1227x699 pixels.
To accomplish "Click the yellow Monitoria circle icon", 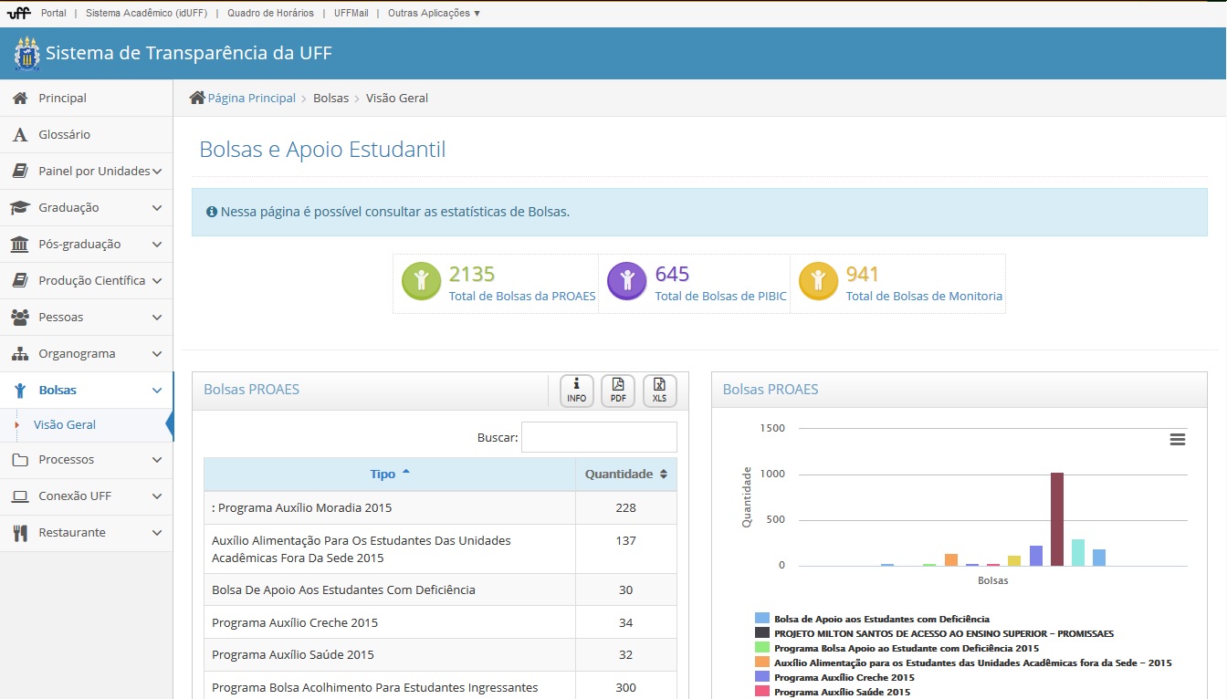I will coord(818,282).
